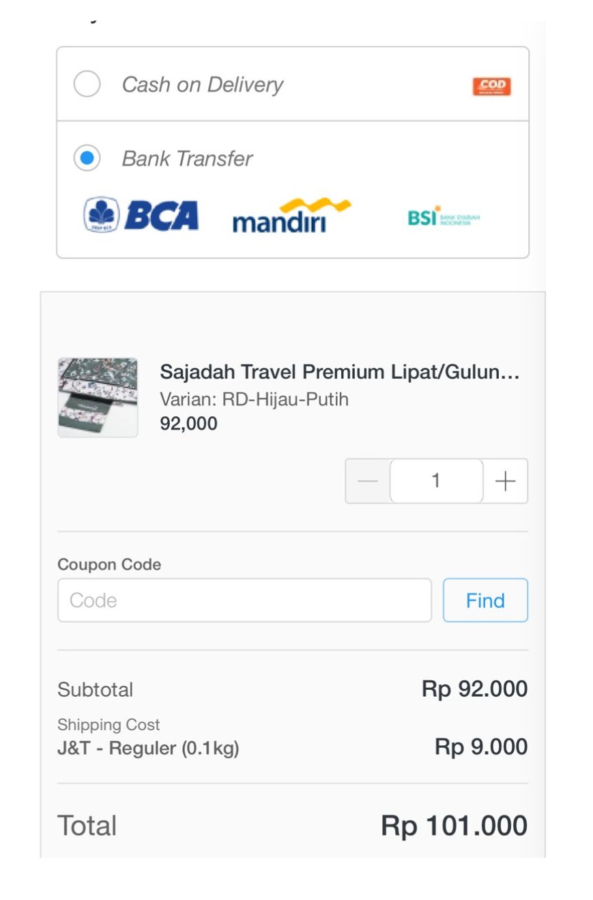Click the BSI Bank Syariah Indonesia logo
This screenshot has height=900, width=593.
(x=444, y=218)
